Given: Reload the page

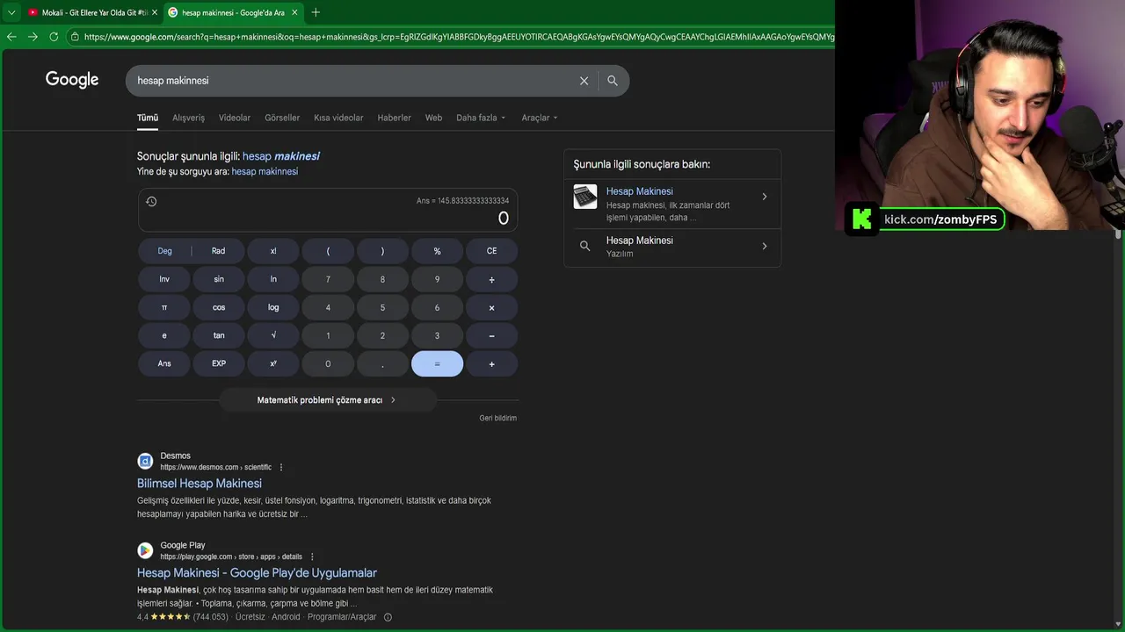Looking at the screenshot, I should coord(54,37).
